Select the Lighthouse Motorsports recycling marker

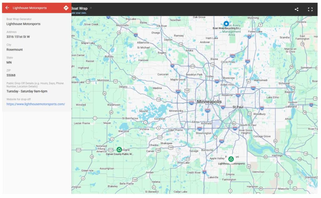231,159
